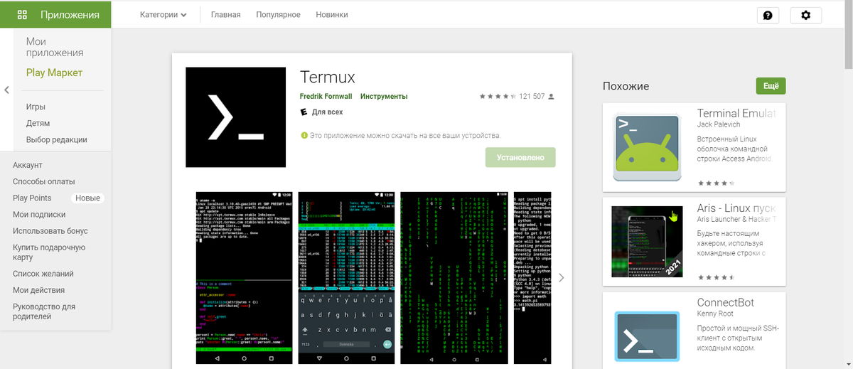The width and height of the screenshot is (853, 369).
Task: Open Инструменты category link
Action: tap(384, 96)
